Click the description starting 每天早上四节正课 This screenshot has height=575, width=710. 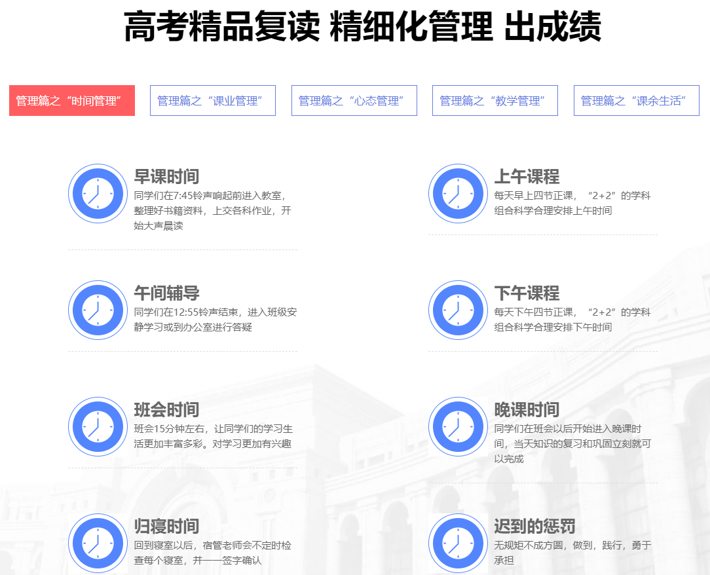pyautogui.click(x=572, y=203)
